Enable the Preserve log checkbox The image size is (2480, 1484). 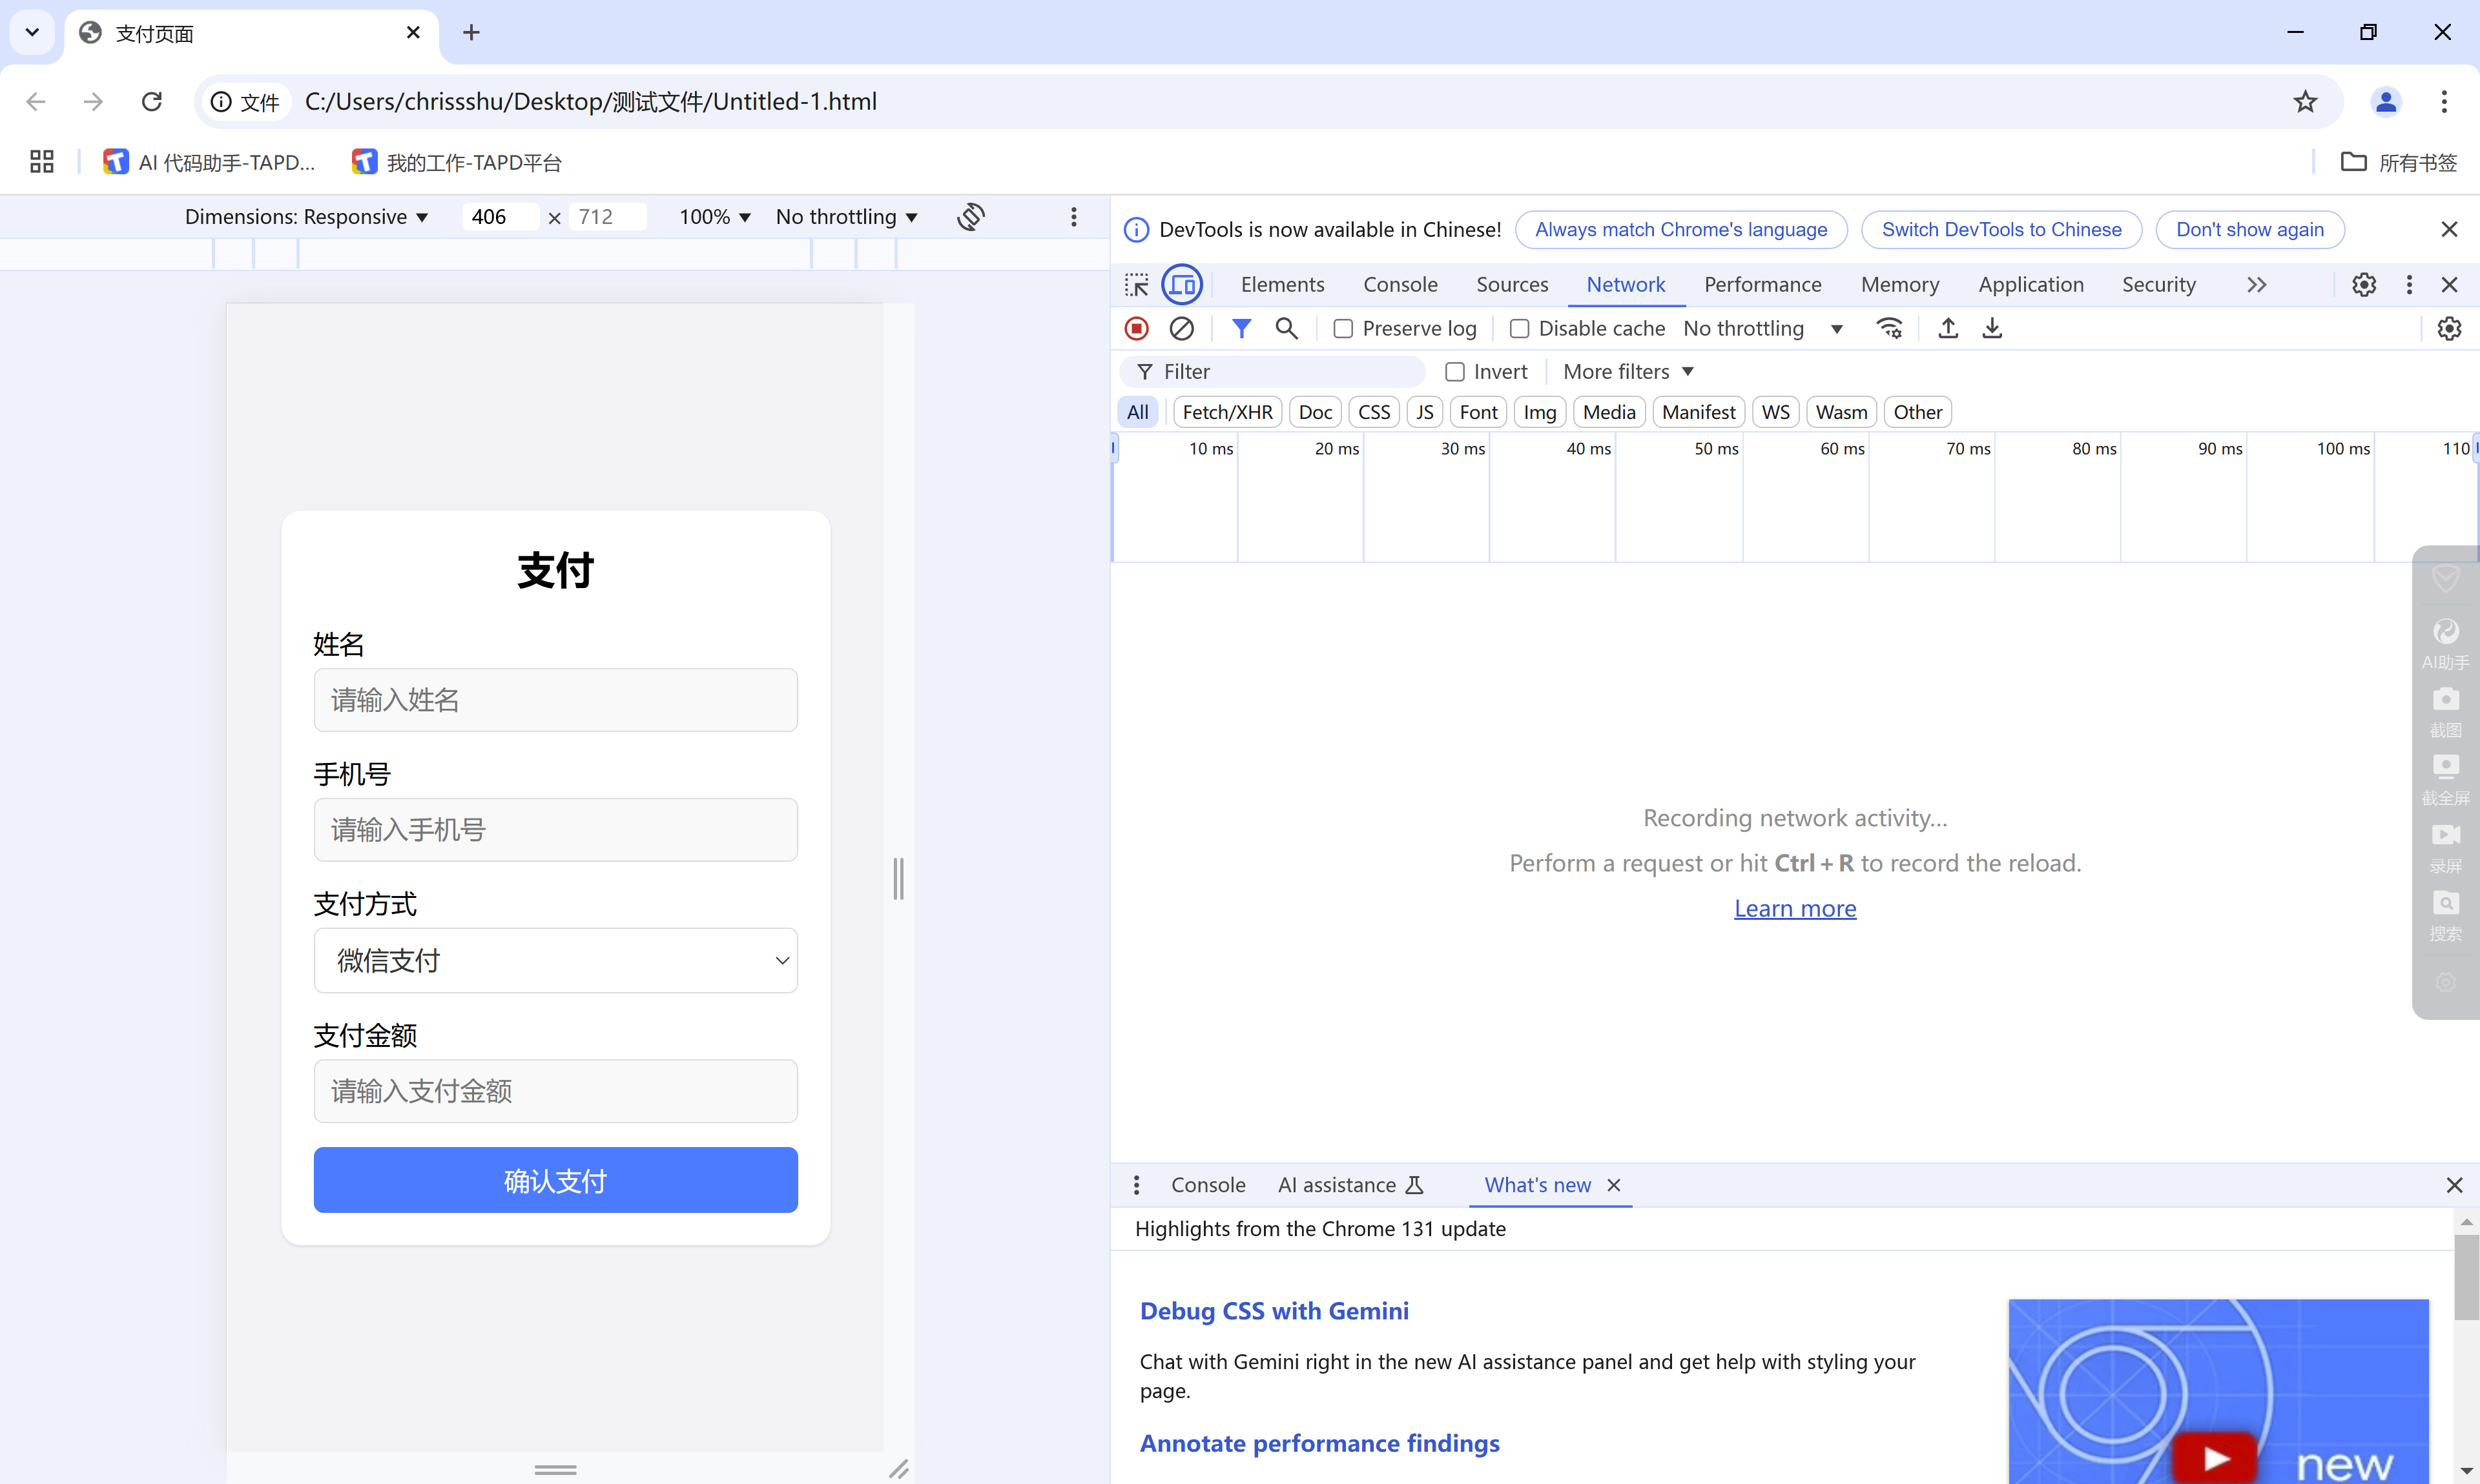click(1343, 328)
